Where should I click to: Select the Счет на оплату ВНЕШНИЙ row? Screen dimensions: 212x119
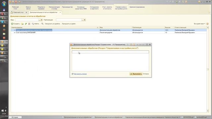click(109, 32)
